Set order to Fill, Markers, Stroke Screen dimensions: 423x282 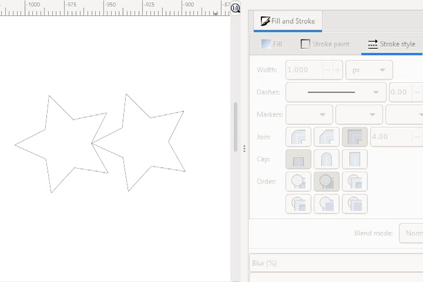point(354,182)
